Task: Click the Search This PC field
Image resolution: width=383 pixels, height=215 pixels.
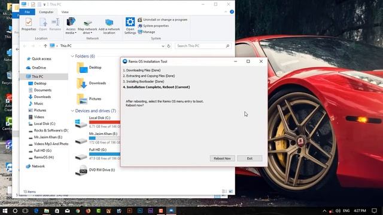Action: tap(203, 46)
